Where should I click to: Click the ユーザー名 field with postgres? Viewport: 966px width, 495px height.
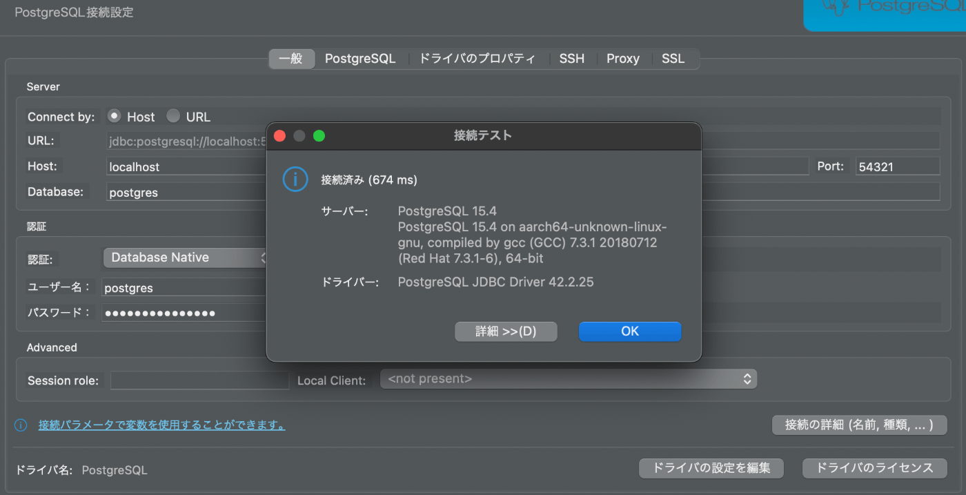click(185, 287)
